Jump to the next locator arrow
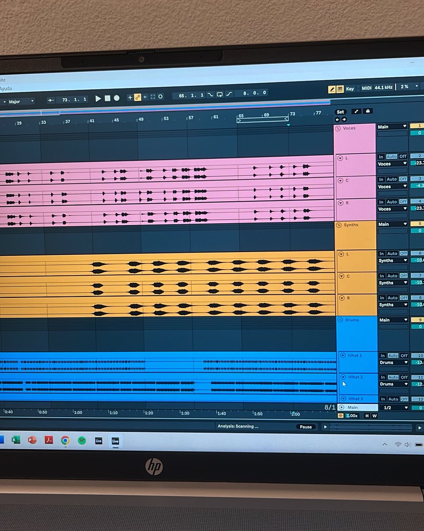Screen dimensions: 424x531 click(x=344, y=119)
